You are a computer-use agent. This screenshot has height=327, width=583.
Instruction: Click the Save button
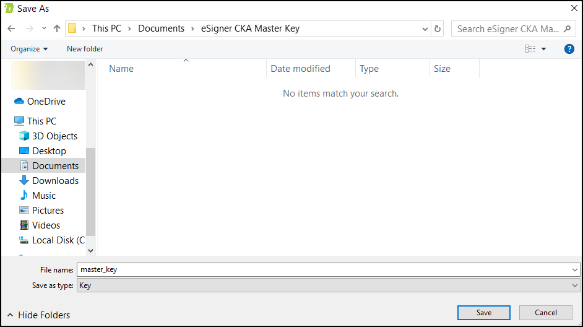tap(484, 313)
